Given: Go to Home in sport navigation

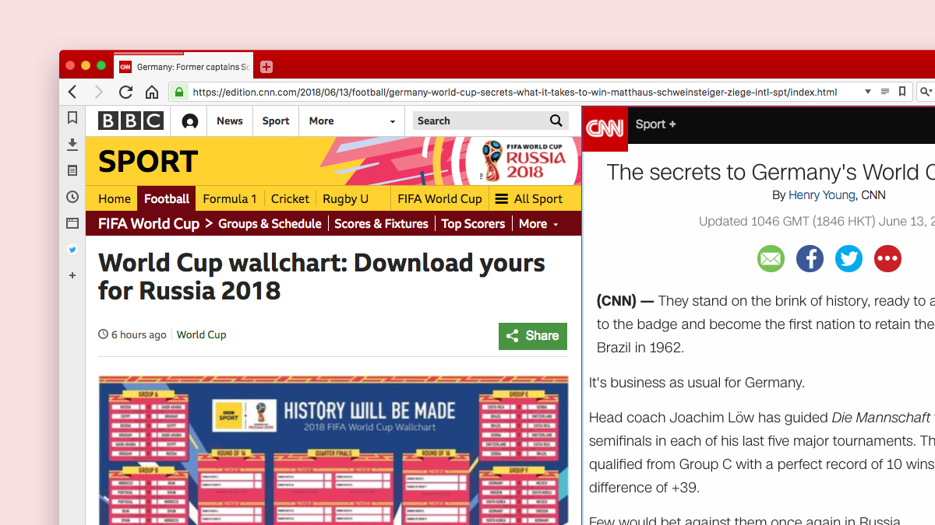Looking at the screenshot, I should click(115, 199).
